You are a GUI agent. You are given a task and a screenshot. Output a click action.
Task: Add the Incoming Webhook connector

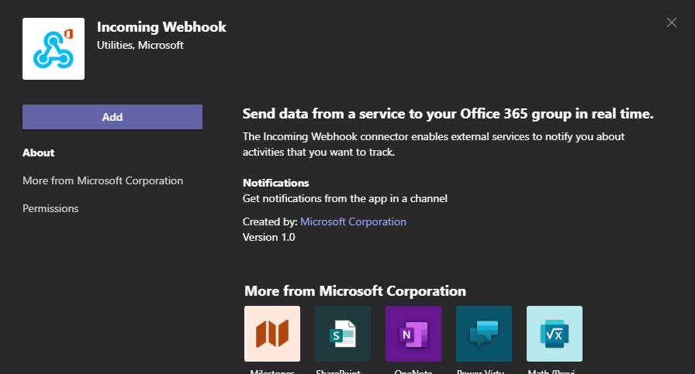pyautogui.click(x=112, y=117)
